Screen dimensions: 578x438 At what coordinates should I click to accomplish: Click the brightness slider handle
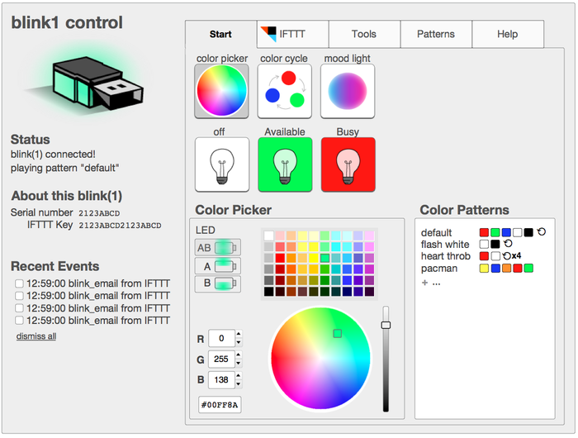pos(386,325)
